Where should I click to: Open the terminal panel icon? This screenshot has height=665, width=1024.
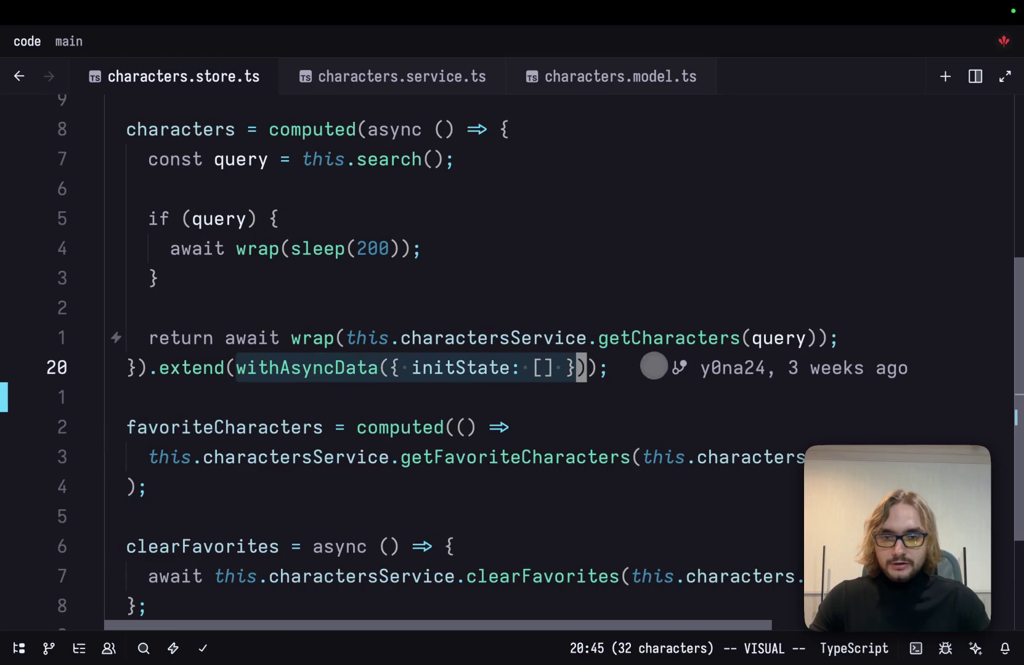[916, 648]
